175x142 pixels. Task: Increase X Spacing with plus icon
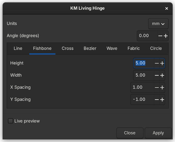162,87
